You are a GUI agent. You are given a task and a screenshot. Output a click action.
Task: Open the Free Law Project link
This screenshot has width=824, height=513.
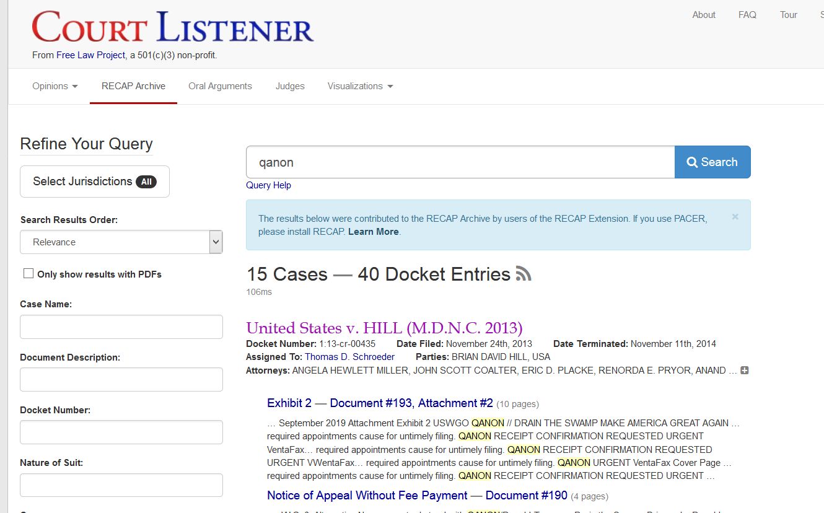pyautogui.click(x=90, y=55)
